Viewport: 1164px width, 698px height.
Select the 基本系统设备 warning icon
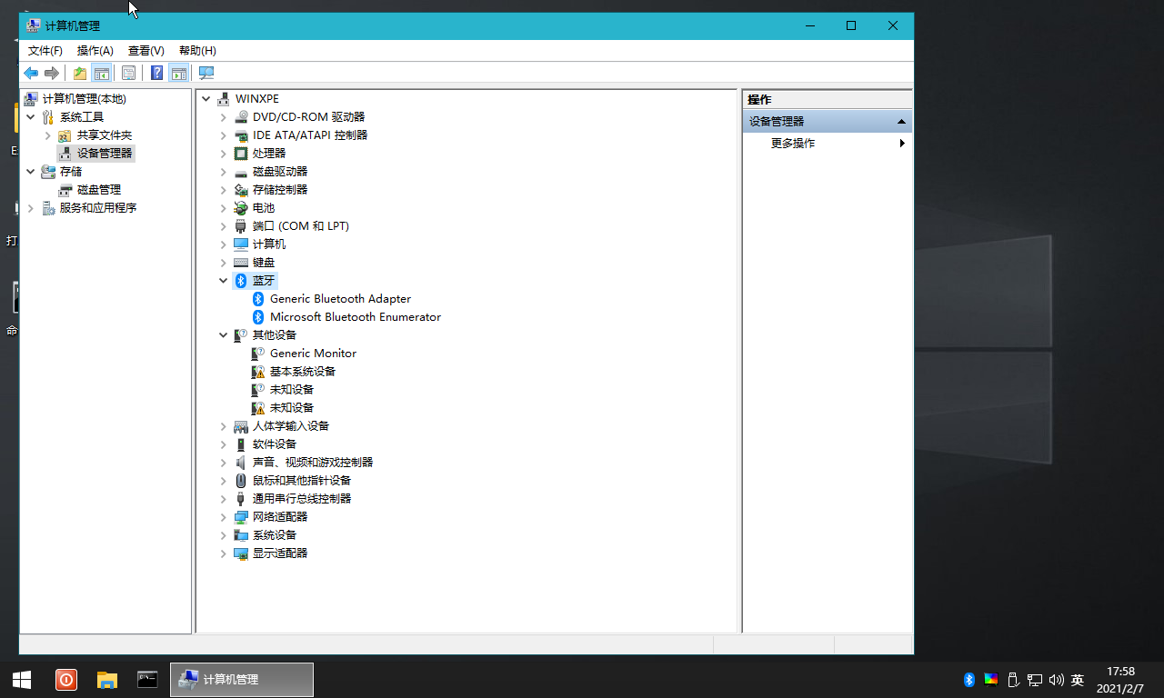tap(258, 372)
